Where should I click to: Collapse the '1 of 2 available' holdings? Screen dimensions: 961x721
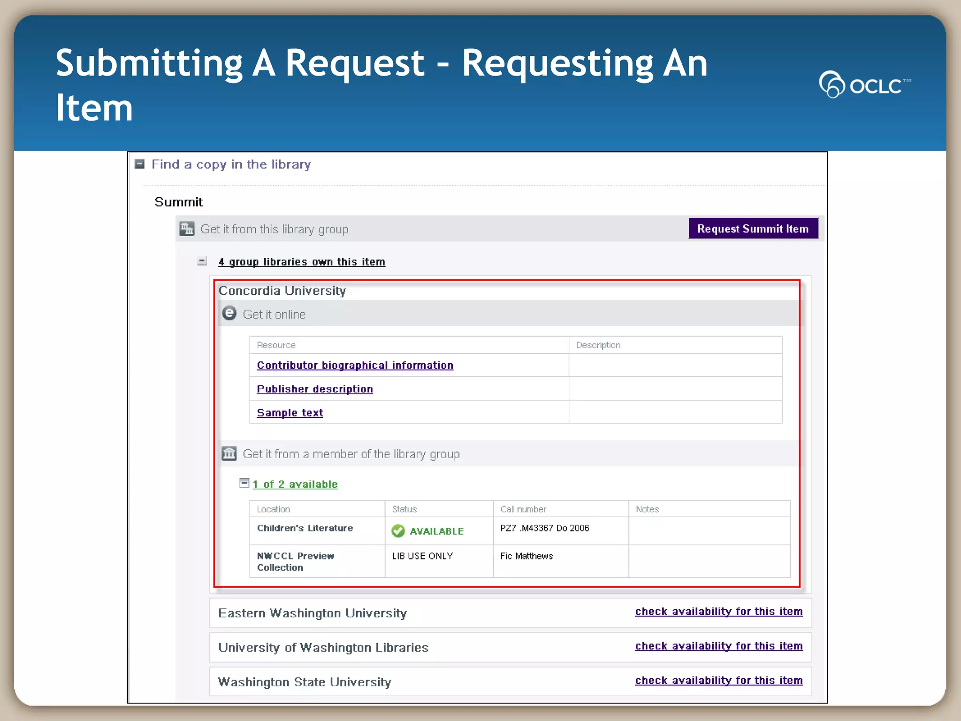click(x=244, y=483)
